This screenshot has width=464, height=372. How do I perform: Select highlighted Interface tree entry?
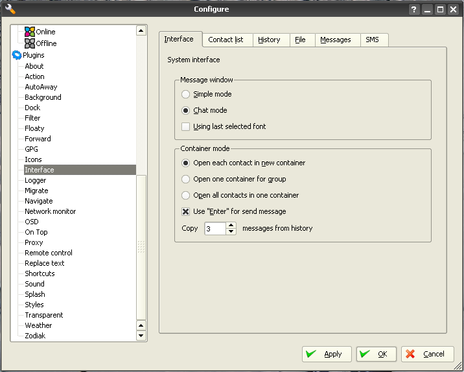coord(80,170)
